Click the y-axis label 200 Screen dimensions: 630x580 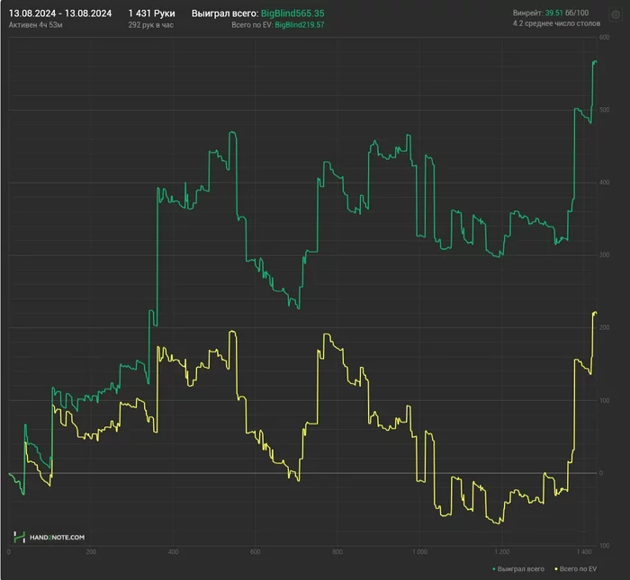(604, 327)
